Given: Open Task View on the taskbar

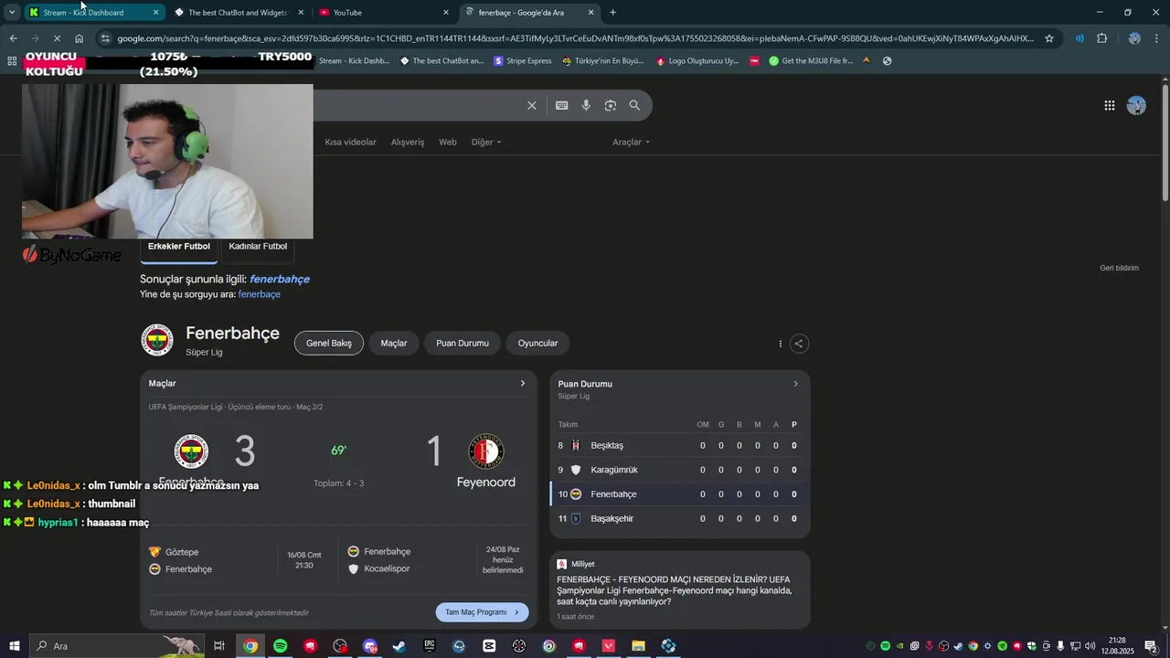Looking at the screenshot, I should [x=219, y=646].
